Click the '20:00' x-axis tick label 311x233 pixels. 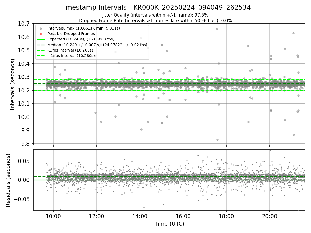(x=270, y=216)
